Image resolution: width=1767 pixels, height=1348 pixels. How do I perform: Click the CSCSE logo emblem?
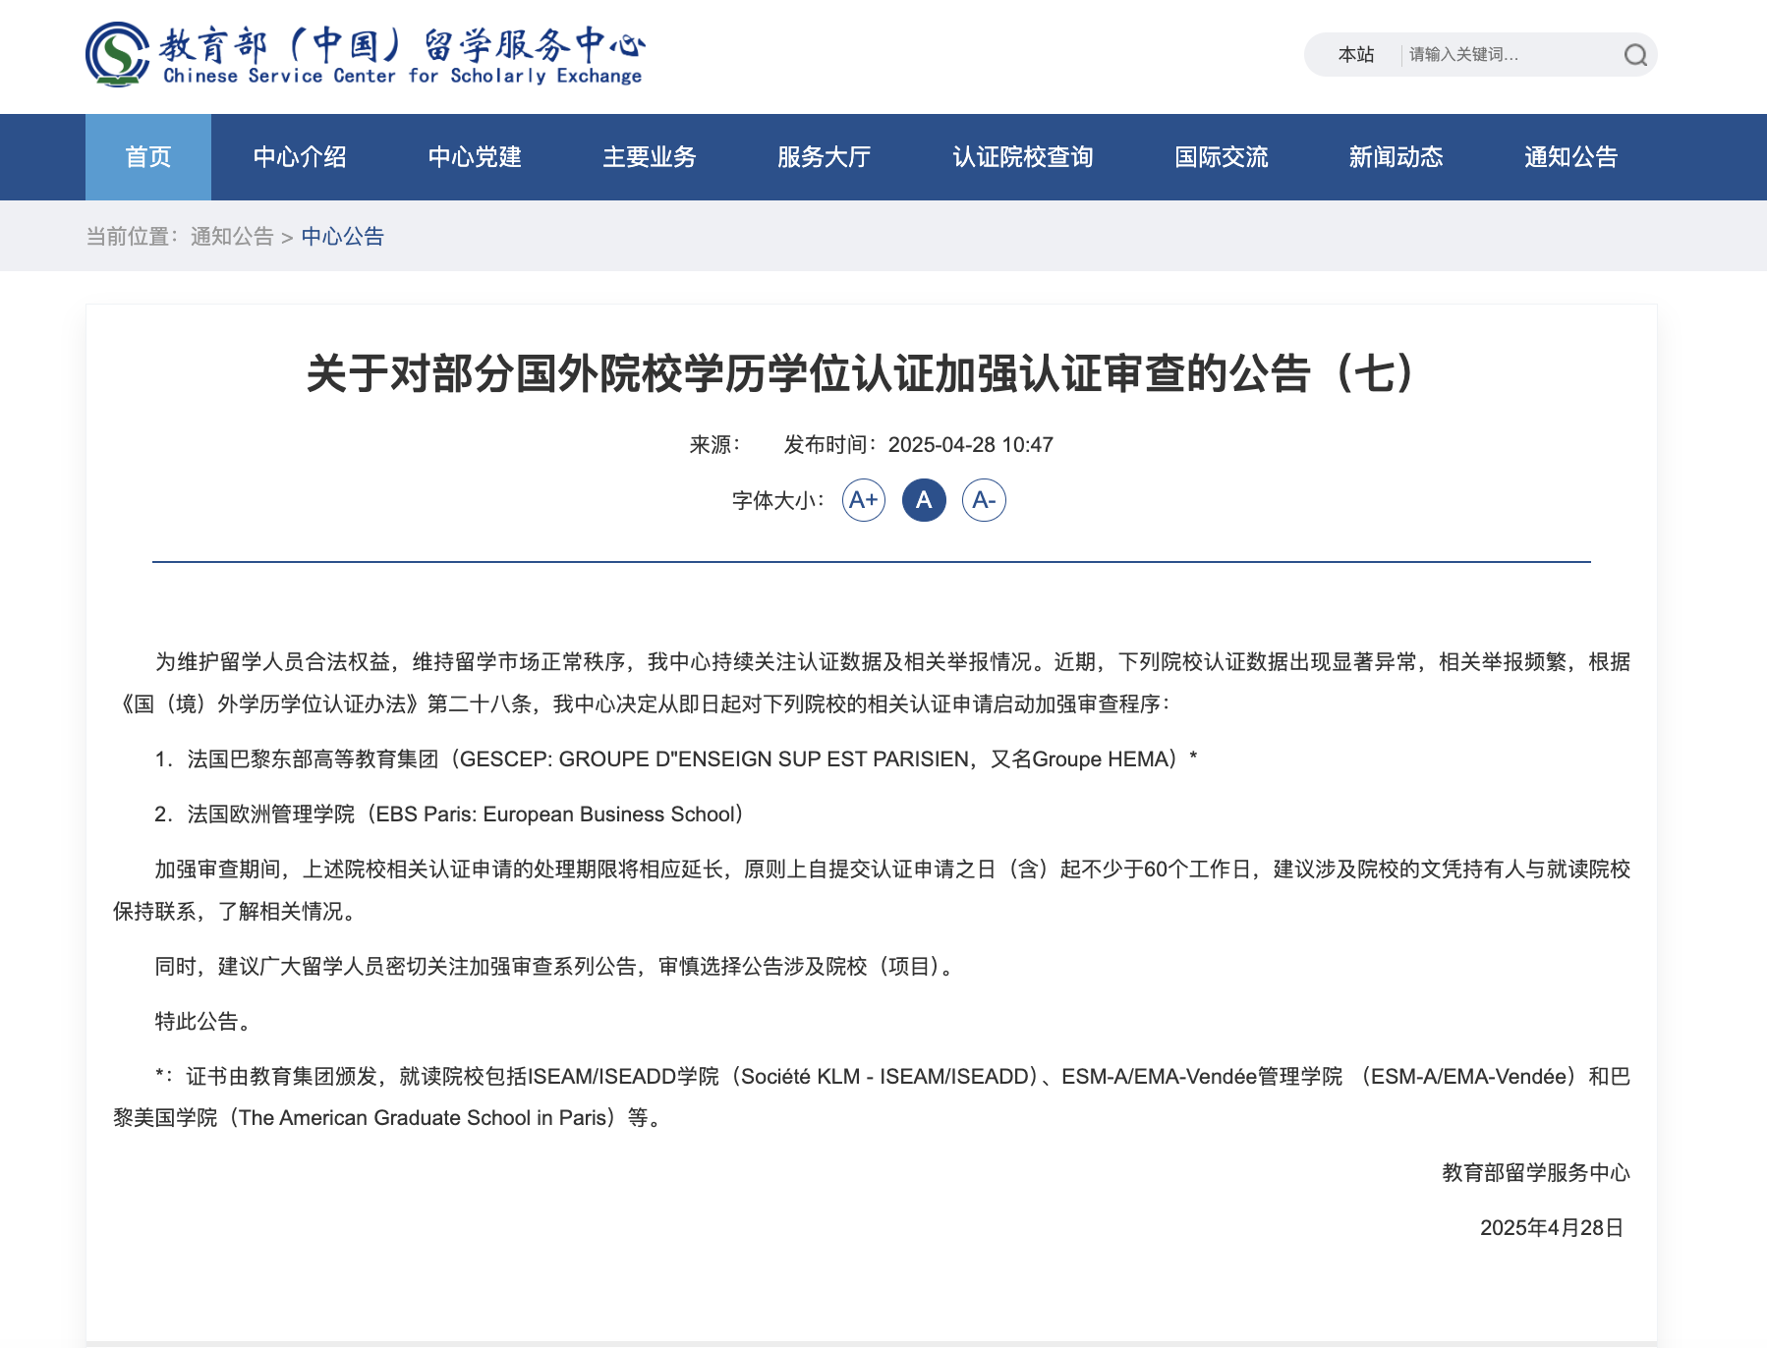click(118, 55)
